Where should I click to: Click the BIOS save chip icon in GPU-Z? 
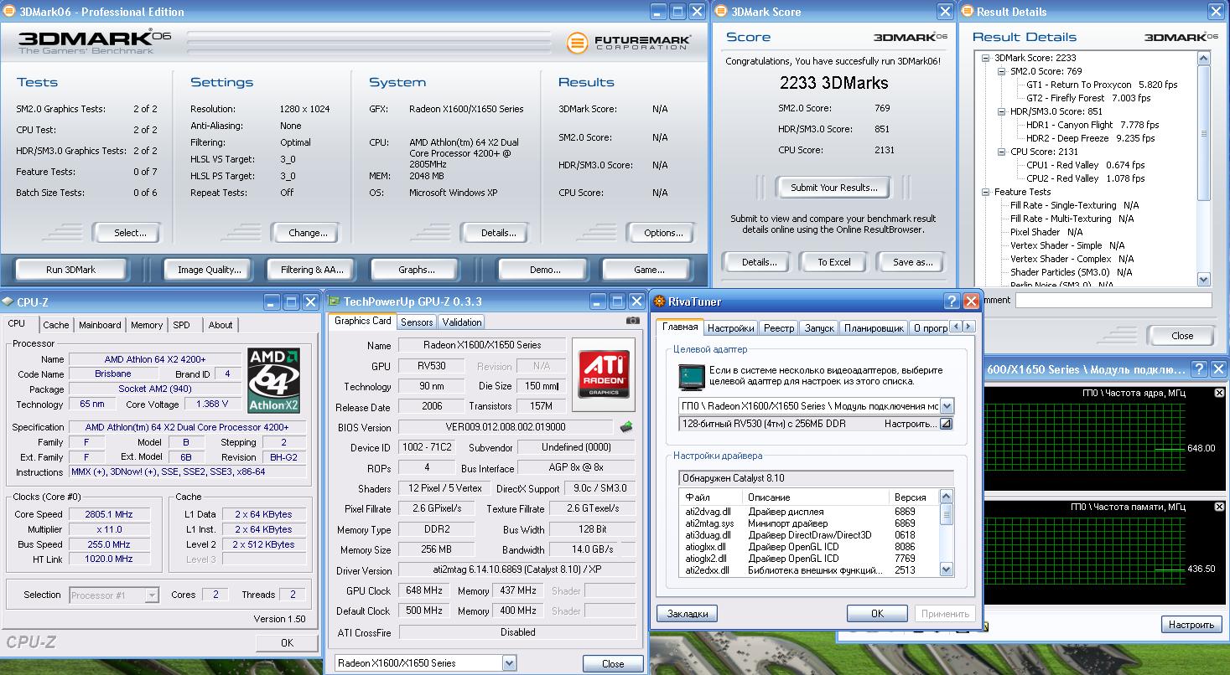click(x=626, y=427)
